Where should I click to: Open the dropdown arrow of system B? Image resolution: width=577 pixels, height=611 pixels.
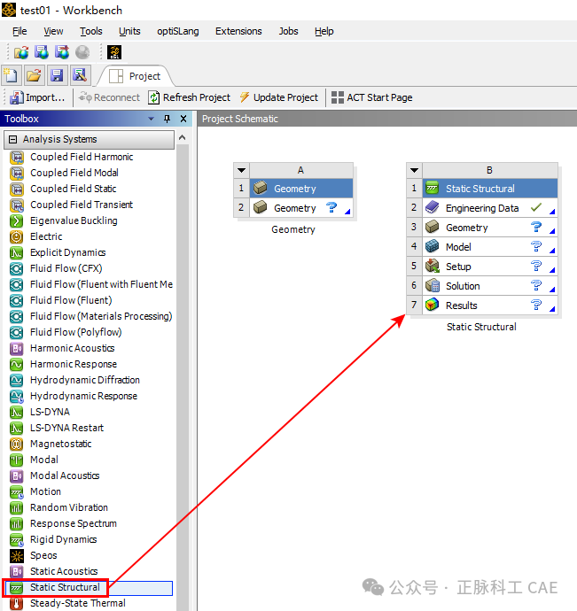pos(414,170)
